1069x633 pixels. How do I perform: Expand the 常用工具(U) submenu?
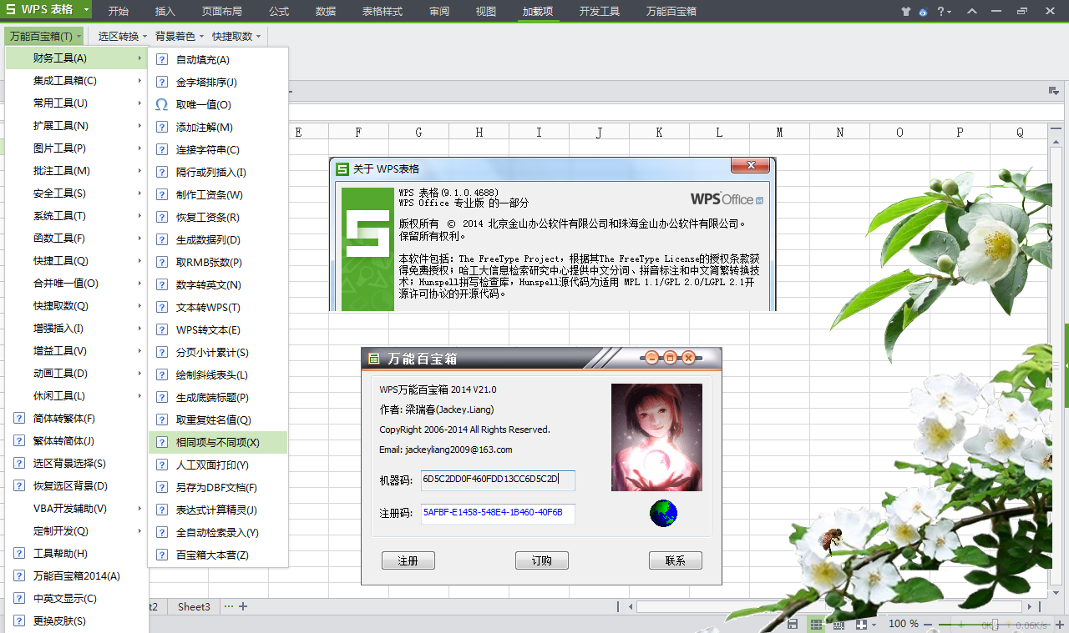(x=77, y=103)
